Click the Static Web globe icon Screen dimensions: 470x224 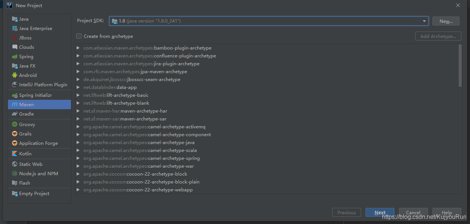click(15, 164)
